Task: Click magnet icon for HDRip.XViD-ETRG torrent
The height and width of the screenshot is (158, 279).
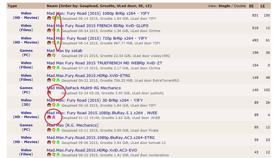Action: pos(49,80)
